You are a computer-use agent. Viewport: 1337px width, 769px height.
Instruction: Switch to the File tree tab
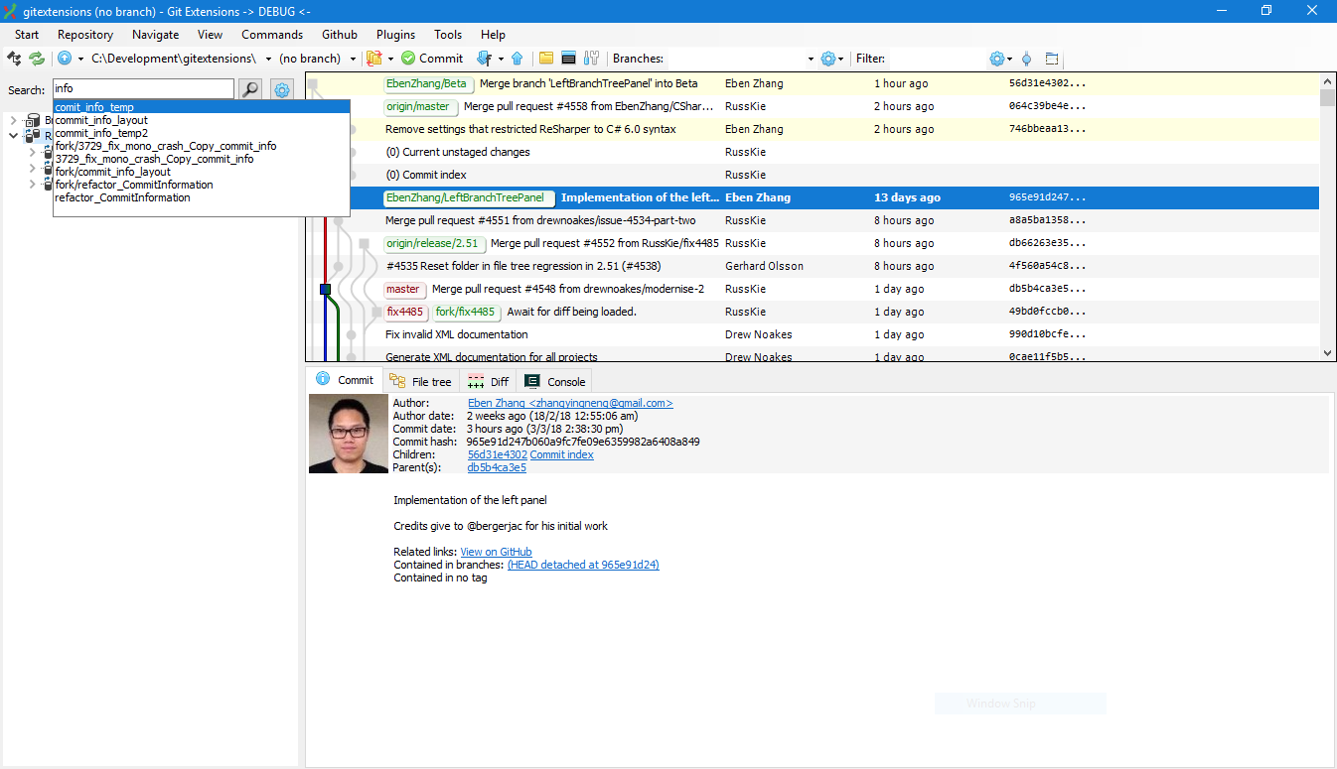click(421, 380)
